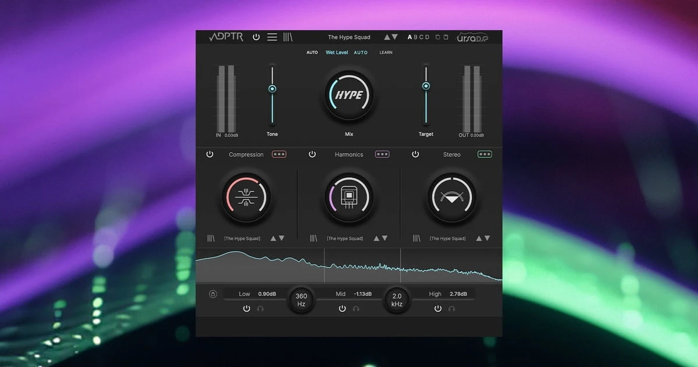The image size is (698, 367).
Task: Open Harmonics options via three-dot button
Action: 382,154
